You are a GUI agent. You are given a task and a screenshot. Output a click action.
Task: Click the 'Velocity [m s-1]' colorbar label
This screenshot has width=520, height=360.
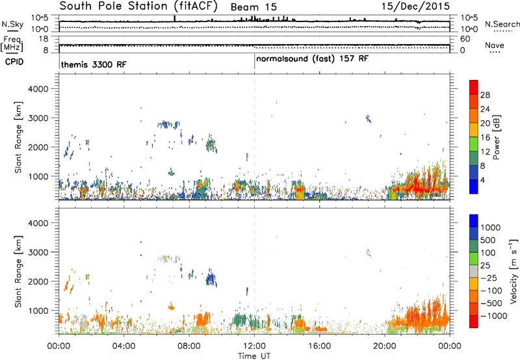[513, 271]
